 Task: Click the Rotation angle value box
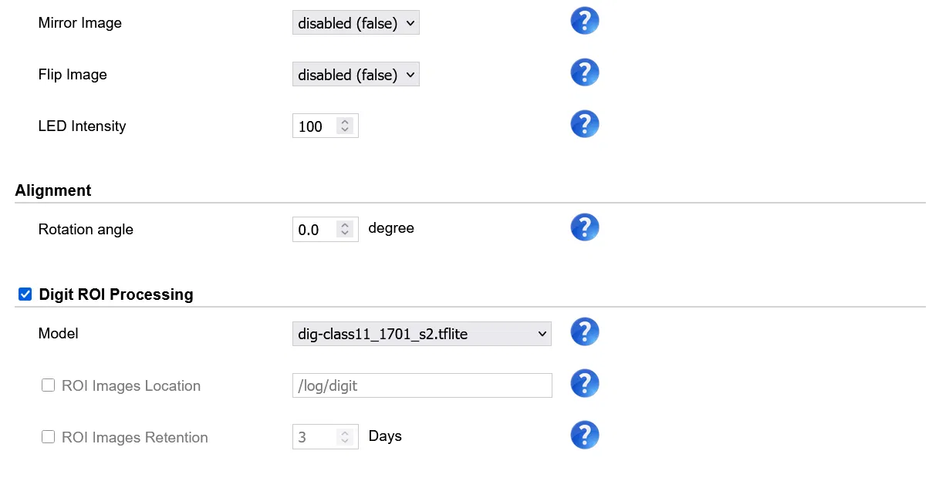coord(312,229)
